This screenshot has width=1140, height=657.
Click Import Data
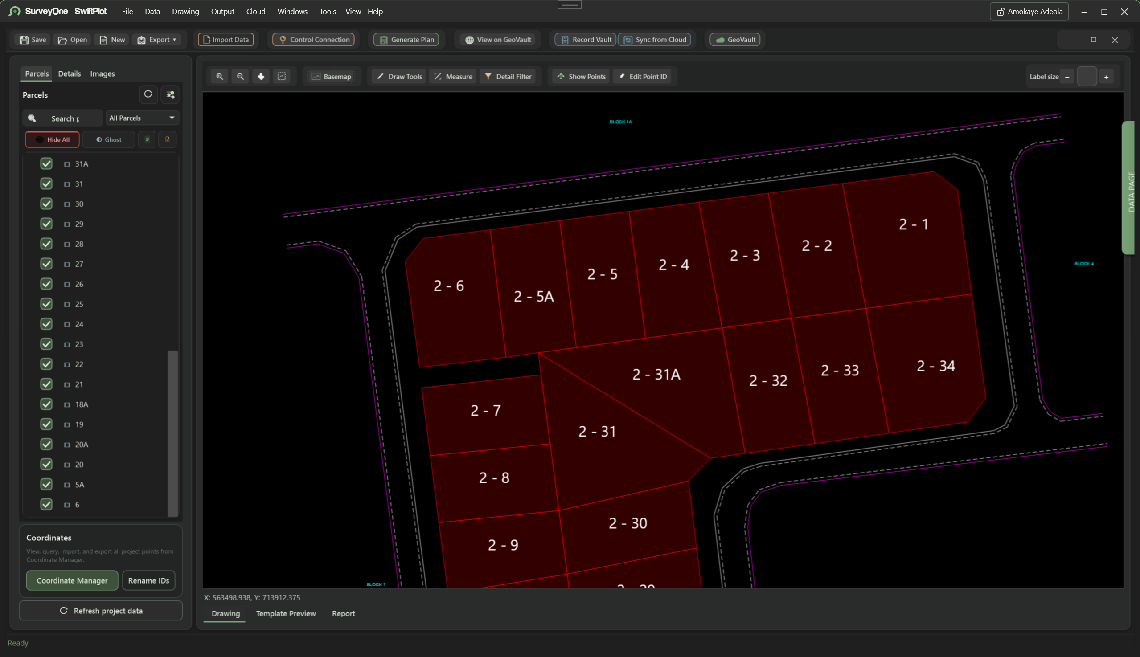tap(226, 40)
